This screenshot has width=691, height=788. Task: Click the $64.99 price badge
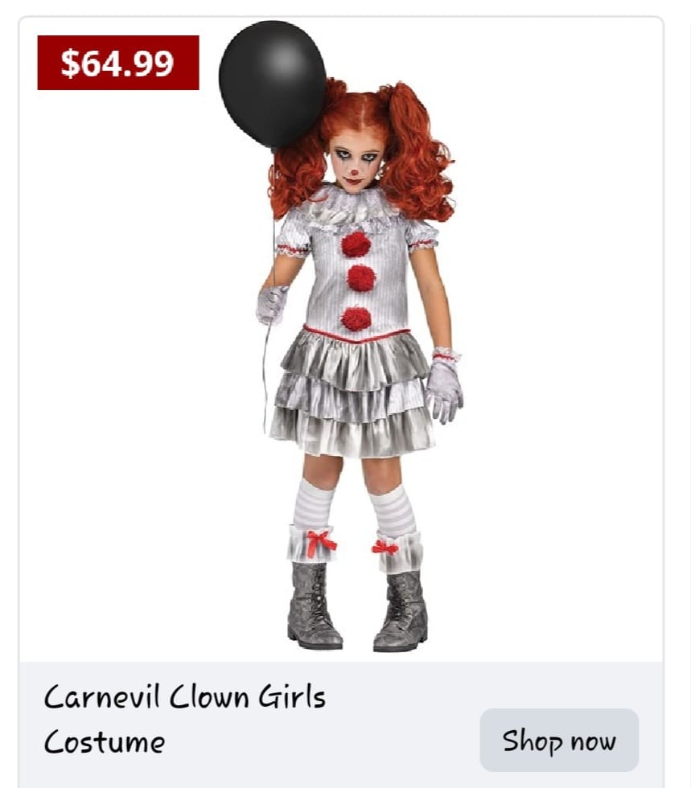tap(118, 63)
